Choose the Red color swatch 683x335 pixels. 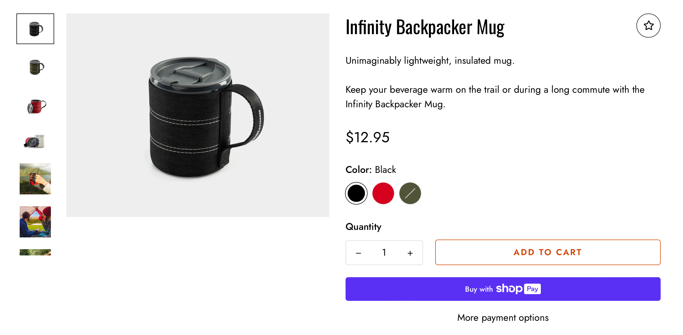coord(383,193)
